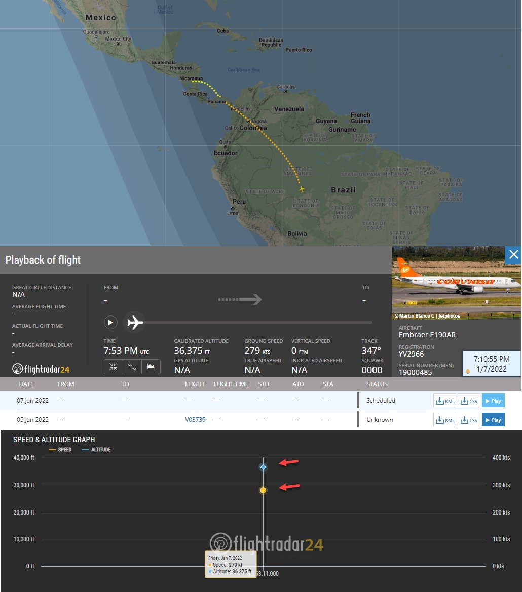Click the calibrated altitude 36,375 FT value
The image size is (522, 592).
click(x=192, y=351)
